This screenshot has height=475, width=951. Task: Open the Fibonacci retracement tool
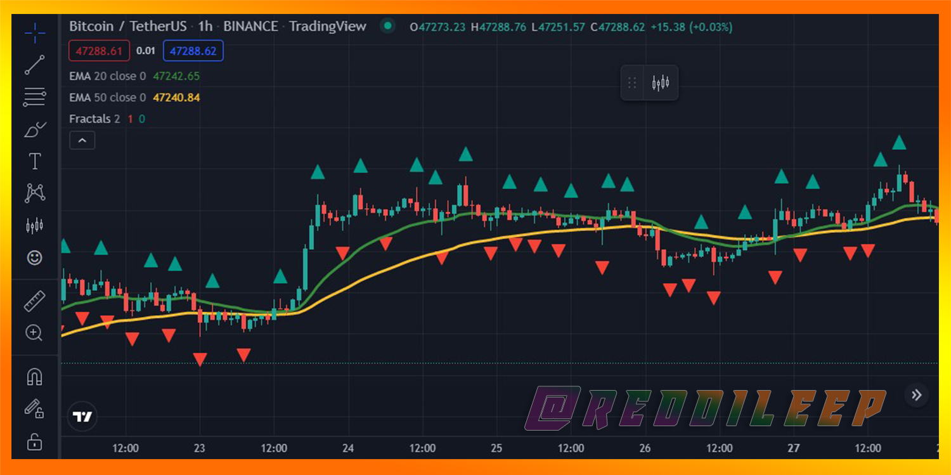pos(35,97)
